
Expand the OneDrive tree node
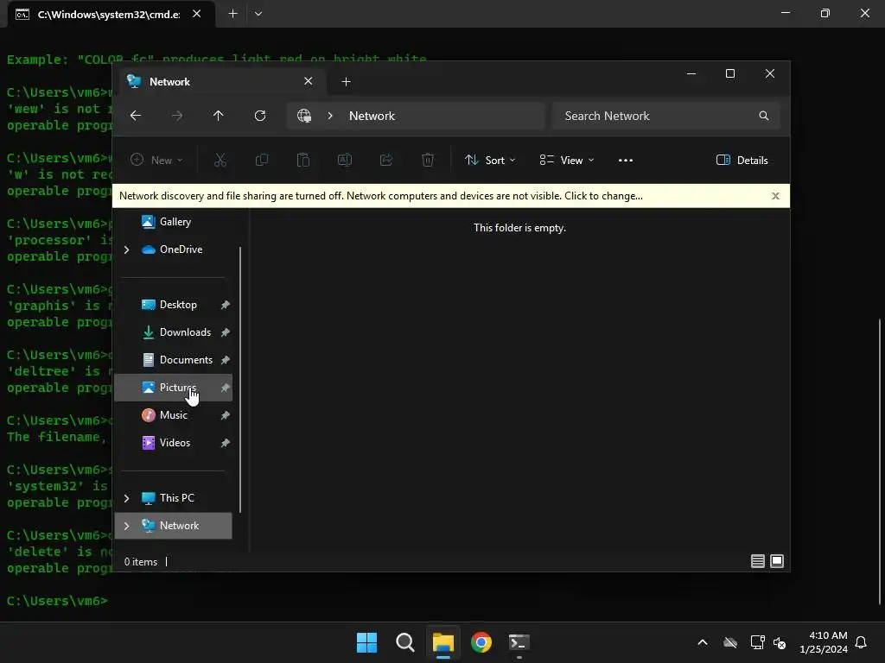click(127, 249)
